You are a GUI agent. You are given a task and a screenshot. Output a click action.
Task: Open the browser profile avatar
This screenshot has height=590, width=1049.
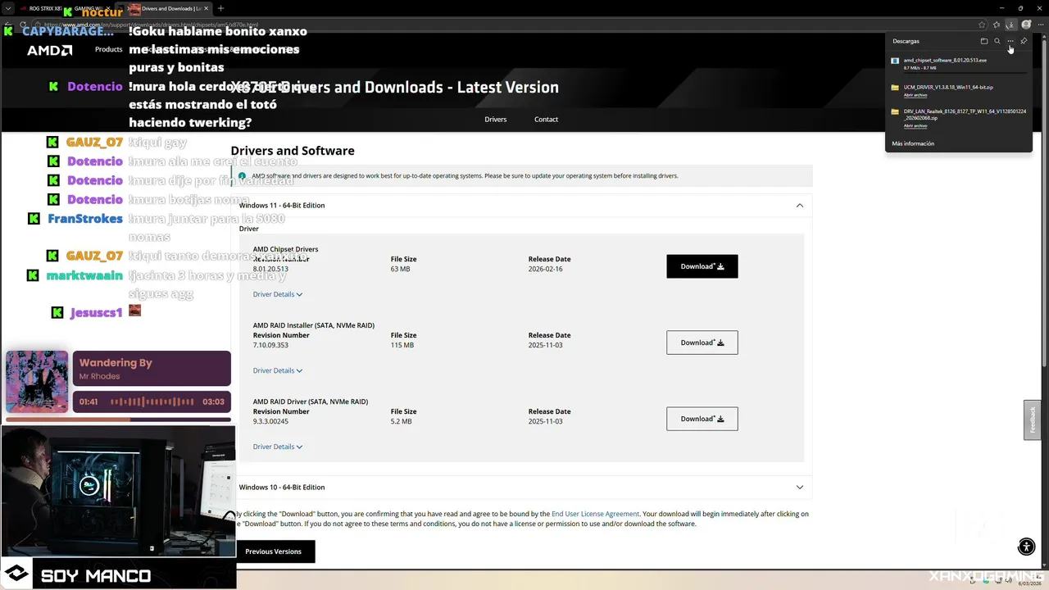(1026, 25)
